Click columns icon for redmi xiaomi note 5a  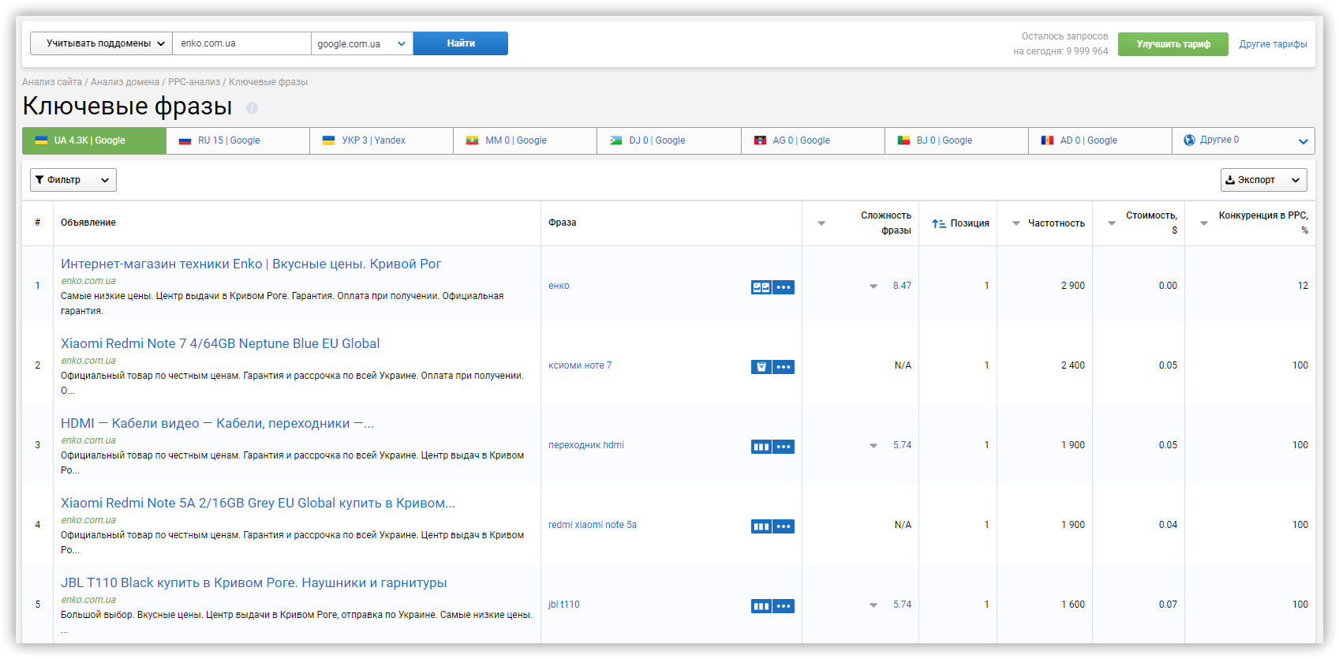[x=761, y=526]
